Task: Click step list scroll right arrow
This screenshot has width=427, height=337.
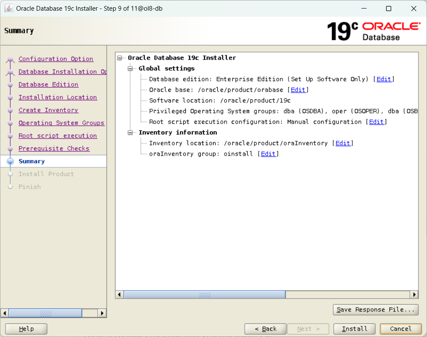Action: 102,313
